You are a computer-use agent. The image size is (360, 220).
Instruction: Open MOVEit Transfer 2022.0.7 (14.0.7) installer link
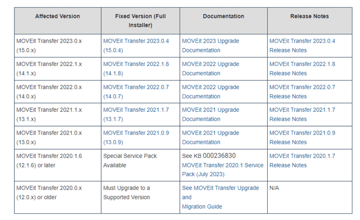pos(136,92)
